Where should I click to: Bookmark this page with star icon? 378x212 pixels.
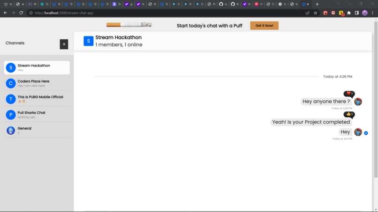click(315, 13)
